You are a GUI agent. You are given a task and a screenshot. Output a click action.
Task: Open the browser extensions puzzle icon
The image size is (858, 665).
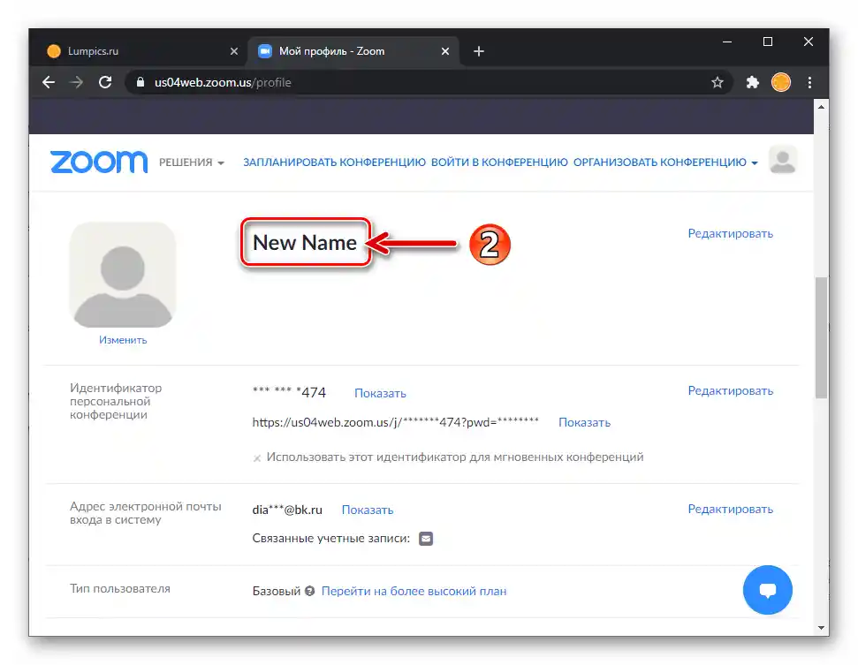pos(752,83)
